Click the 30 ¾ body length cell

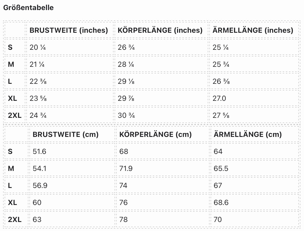(x=126, y=115)
